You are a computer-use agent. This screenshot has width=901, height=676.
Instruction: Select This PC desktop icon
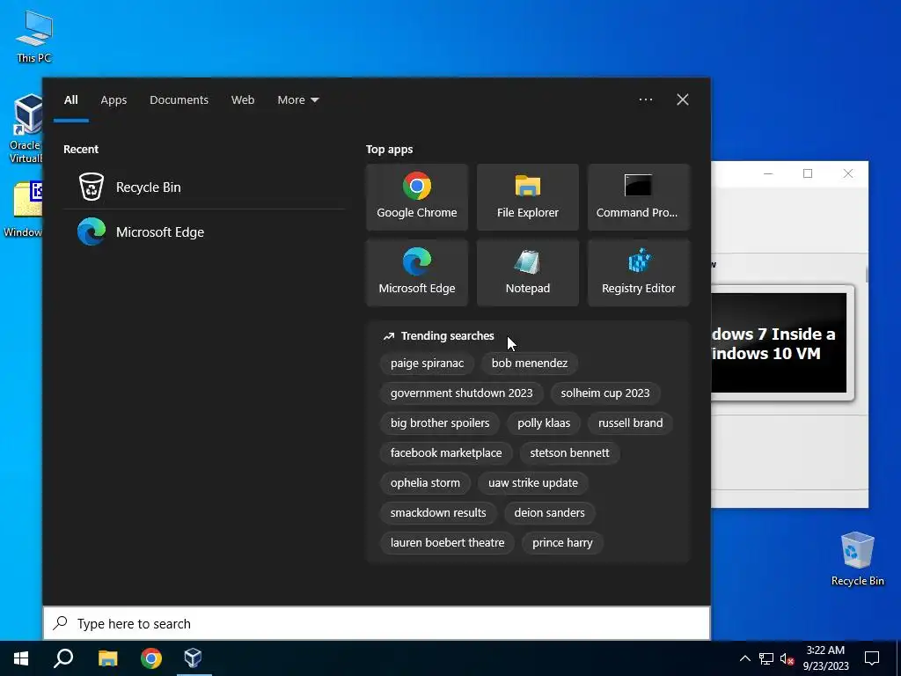tap(34, 36)
